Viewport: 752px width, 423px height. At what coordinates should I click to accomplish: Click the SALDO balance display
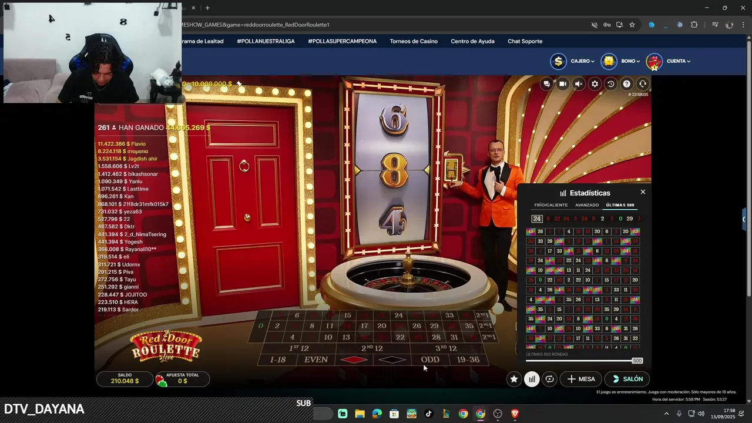(x=125, y=379)
